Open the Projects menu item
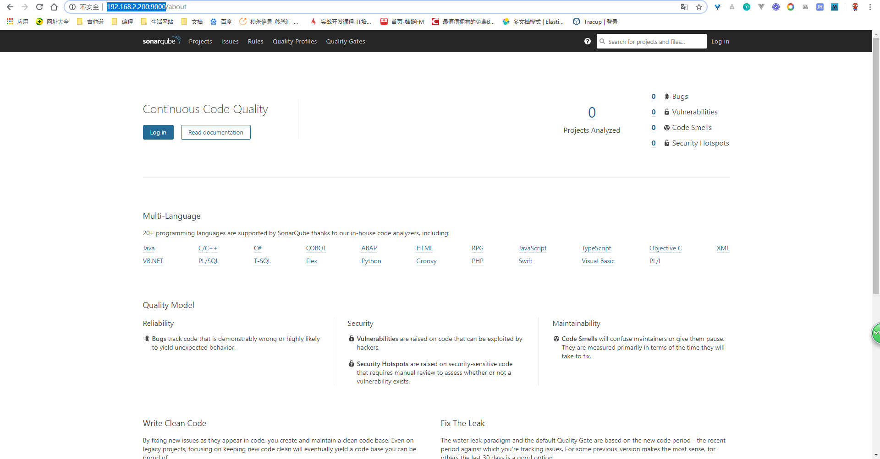 pos(200,41)
